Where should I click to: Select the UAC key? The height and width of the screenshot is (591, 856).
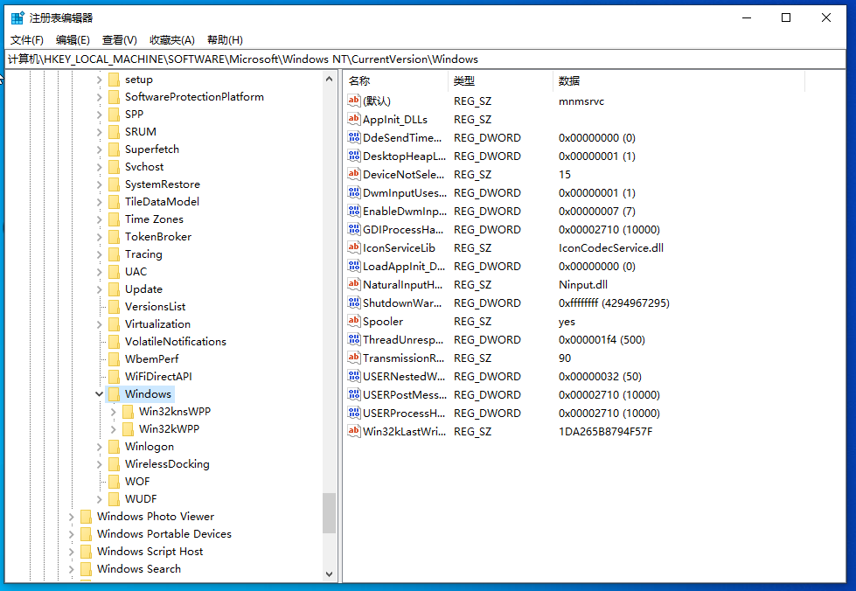(x=136, y=271)
